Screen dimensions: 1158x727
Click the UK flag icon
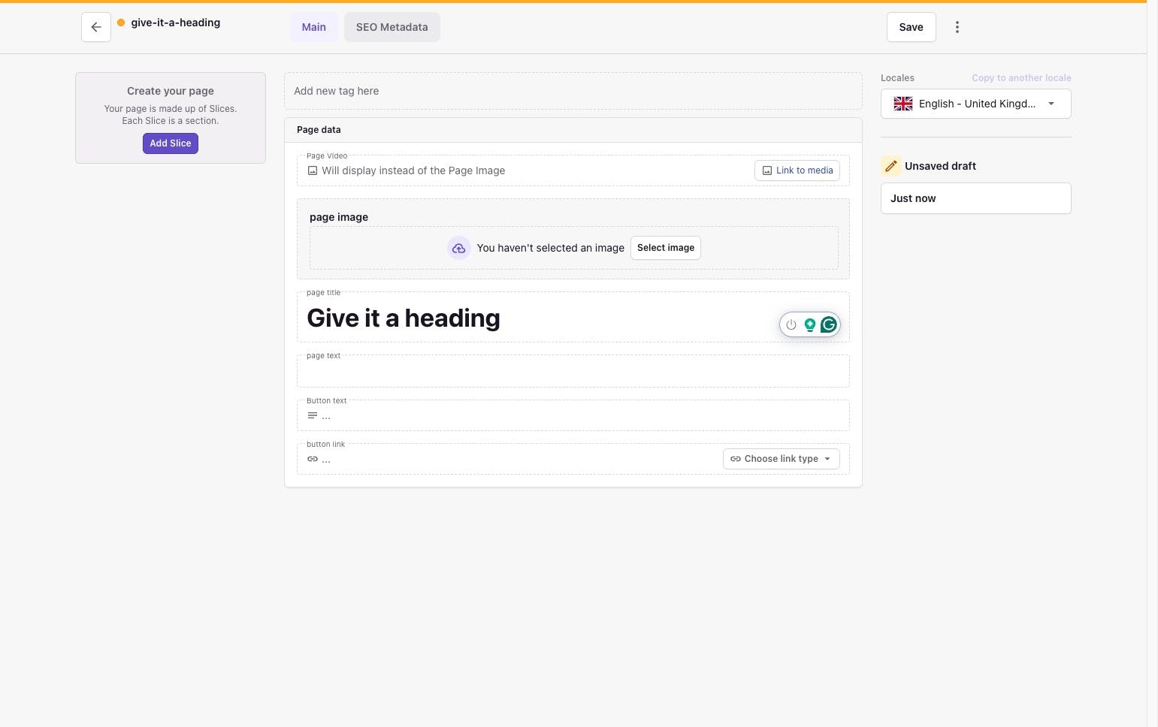point(903,104)
